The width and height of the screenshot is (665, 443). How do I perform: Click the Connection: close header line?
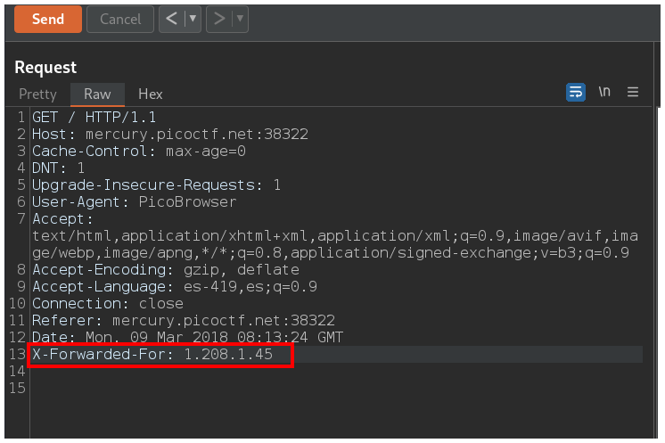pos(119,304)
